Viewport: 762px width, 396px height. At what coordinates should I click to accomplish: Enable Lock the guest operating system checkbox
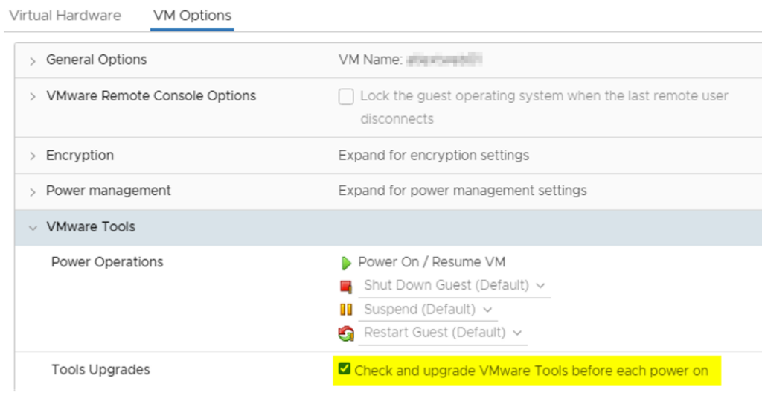pos(346,97)
